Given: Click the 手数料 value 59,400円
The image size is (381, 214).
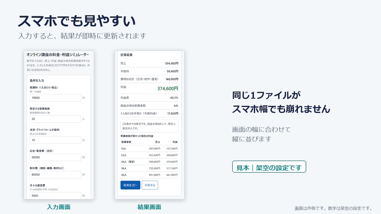Looking at the screenshot, I should pyautogui.click(x=172, y=71).
